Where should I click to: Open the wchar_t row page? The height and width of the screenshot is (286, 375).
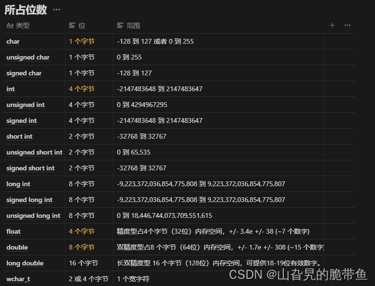[x=18, y=279]
